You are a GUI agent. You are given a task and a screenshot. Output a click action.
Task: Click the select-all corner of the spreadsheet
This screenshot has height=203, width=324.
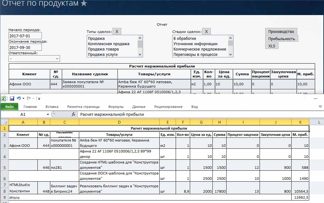4,122
